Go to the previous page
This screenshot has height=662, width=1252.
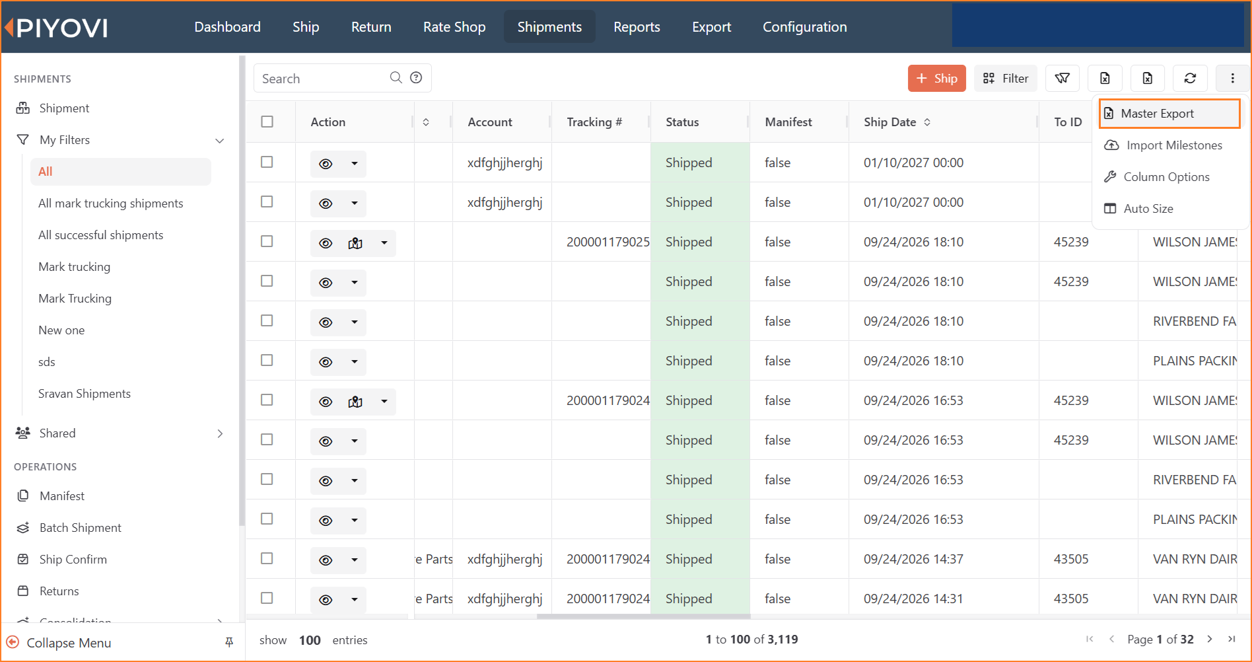[x=1112, y=639]
